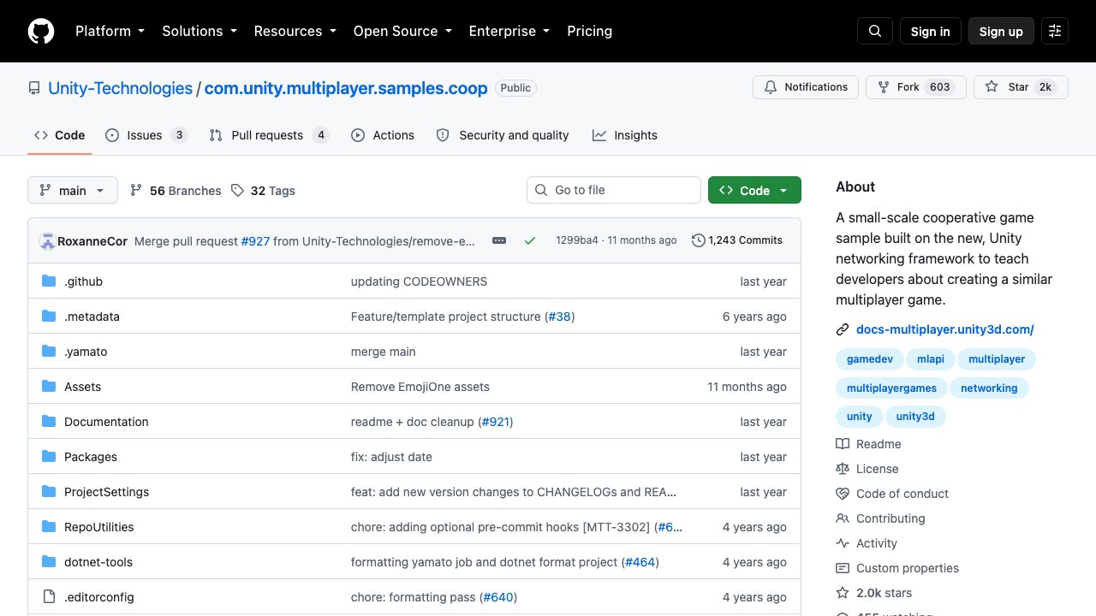The image size is (1096, 616).
Task: Click the stars icon in About
Action: (843, 593)
